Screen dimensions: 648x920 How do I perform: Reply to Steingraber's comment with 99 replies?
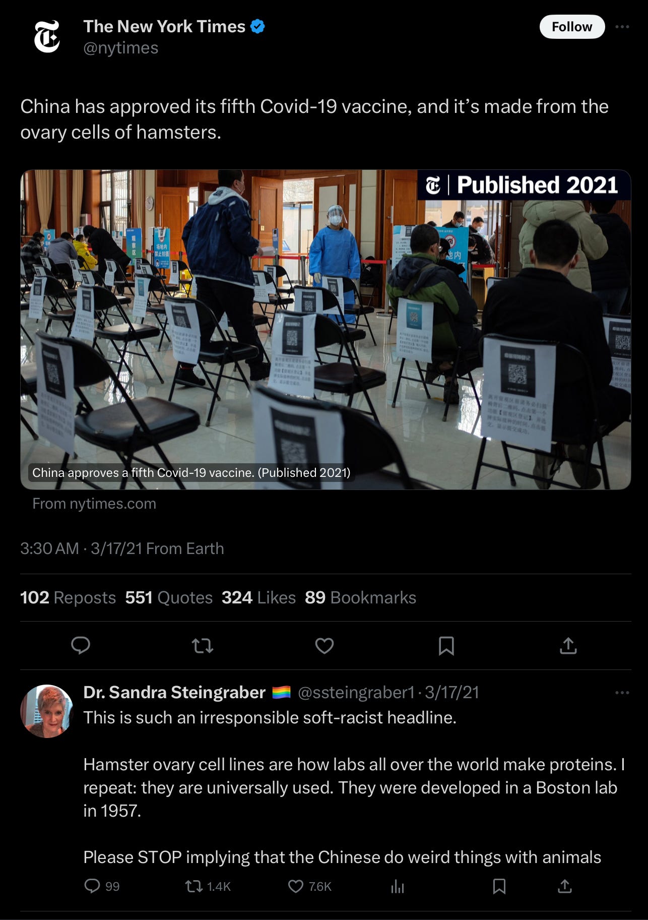pos(102,886)
